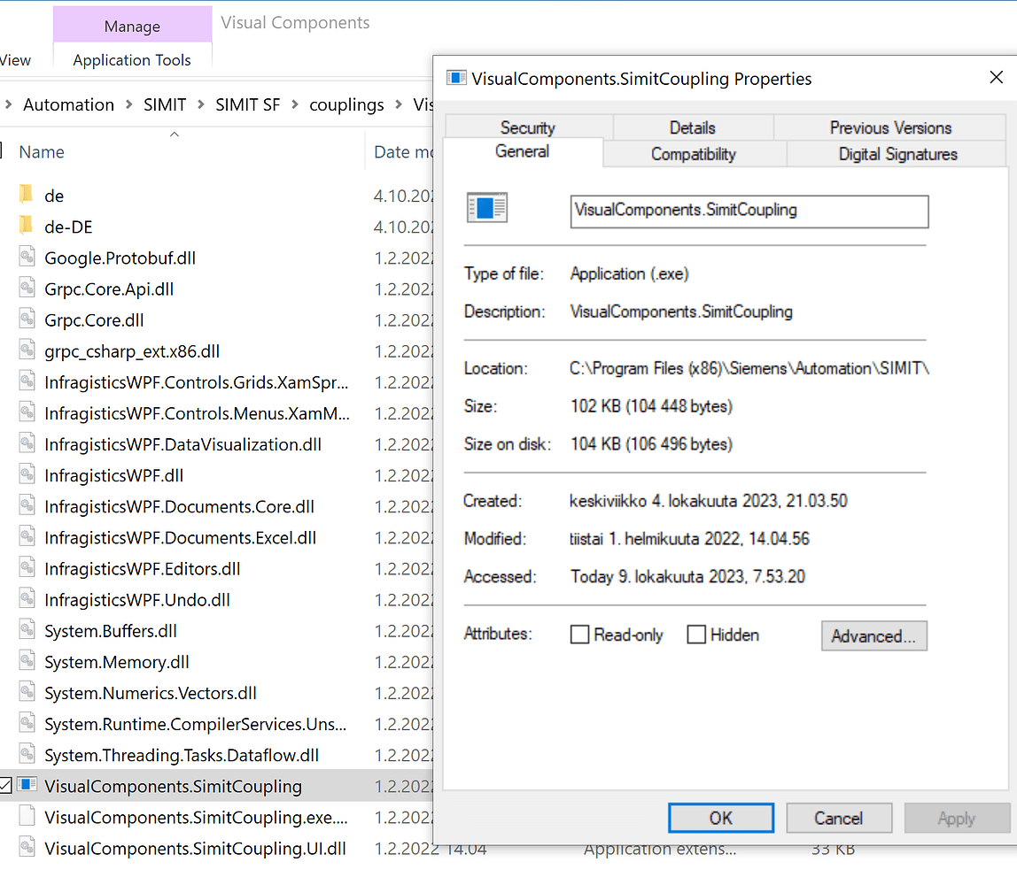Select the Google.Protobuf.dll file icon

tap(26, 258)
